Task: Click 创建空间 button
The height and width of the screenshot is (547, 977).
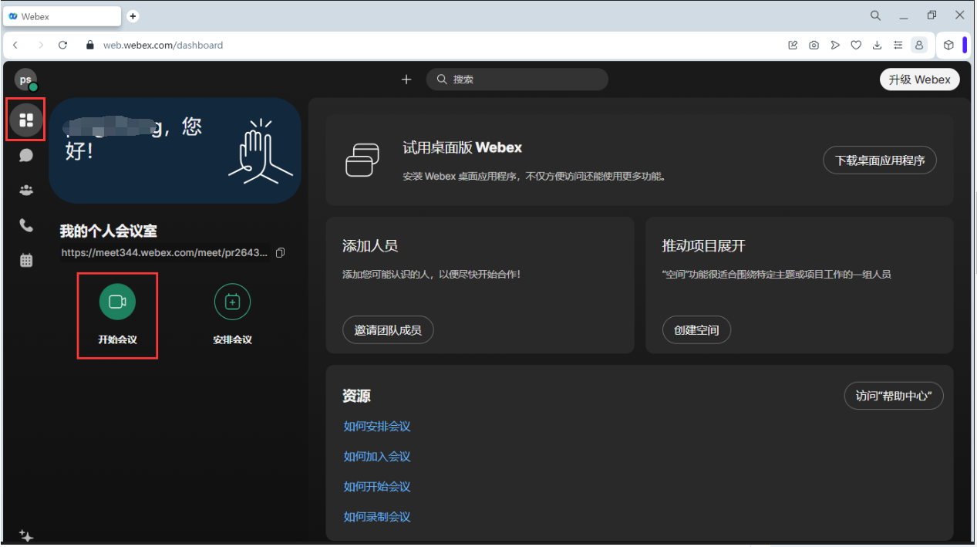Action: pyautogui.click(x=696, y=330)
